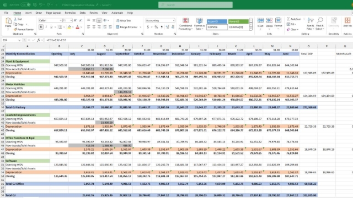Open the Fill button menu

(291, 24)
